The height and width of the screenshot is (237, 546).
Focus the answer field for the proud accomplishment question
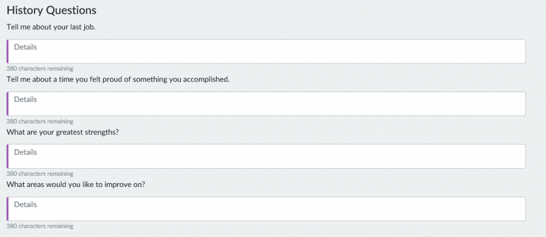click(x=267, y=104)
